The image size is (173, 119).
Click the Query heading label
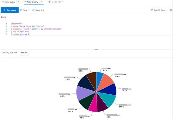coord(3,17)
